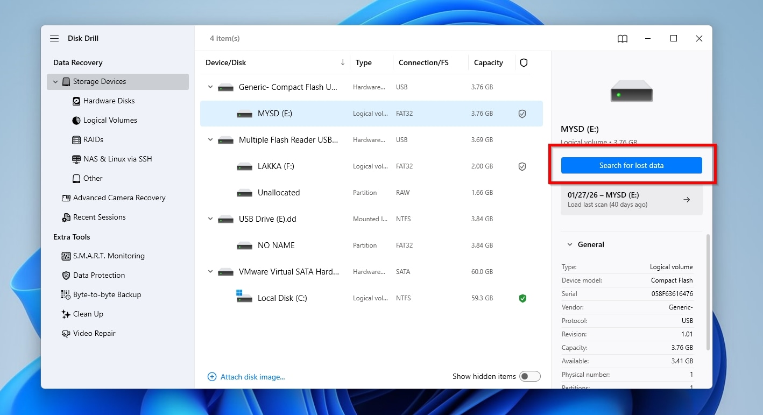Collapse the General properties section
The height and width of the screenshot is (415, 763).
[x=570, y=245]
